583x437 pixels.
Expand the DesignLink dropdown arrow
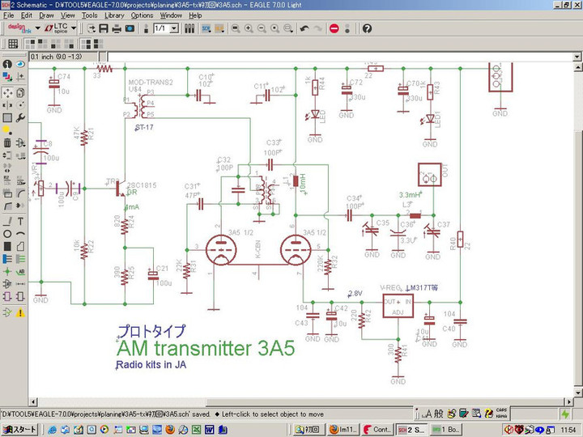[x=36, y=28]
